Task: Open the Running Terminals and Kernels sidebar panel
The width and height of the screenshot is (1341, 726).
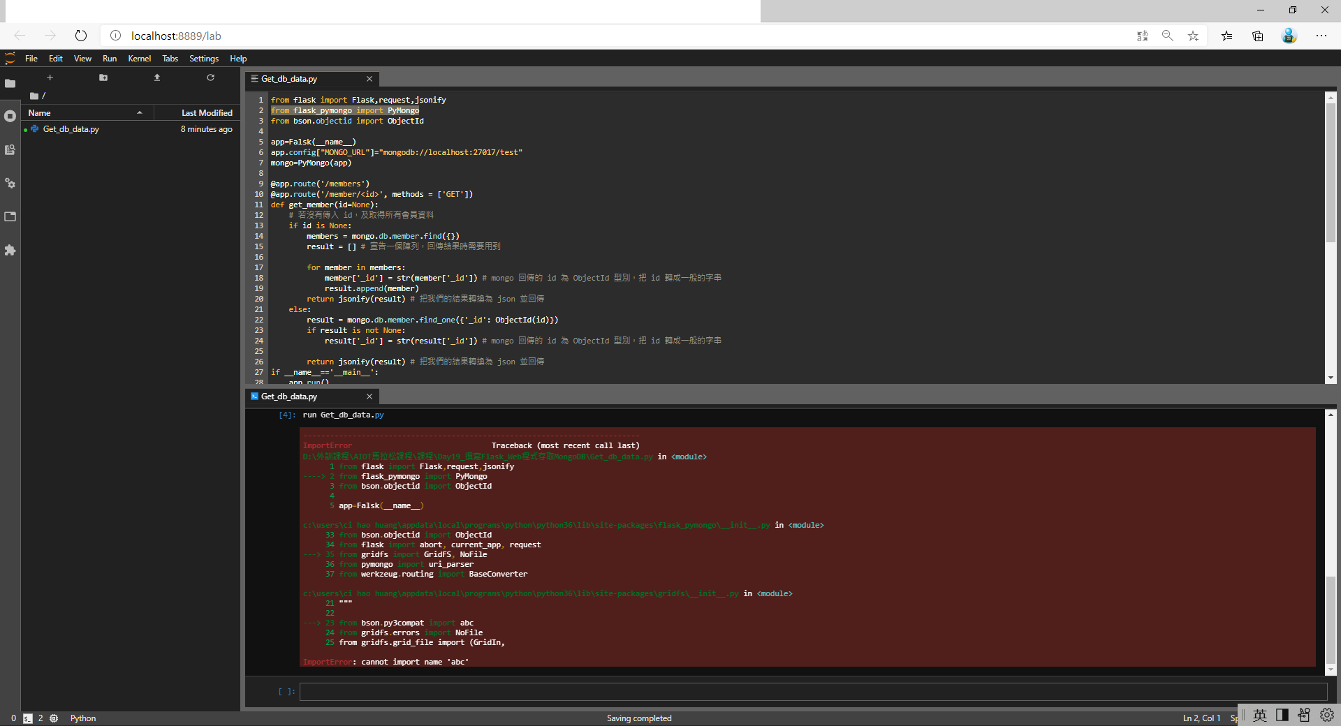Action: point(10,117)
